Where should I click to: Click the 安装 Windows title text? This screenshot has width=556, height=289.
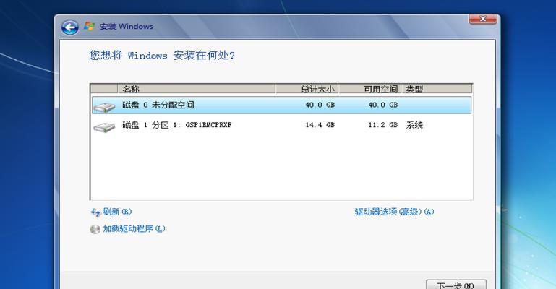coord(127,27)
